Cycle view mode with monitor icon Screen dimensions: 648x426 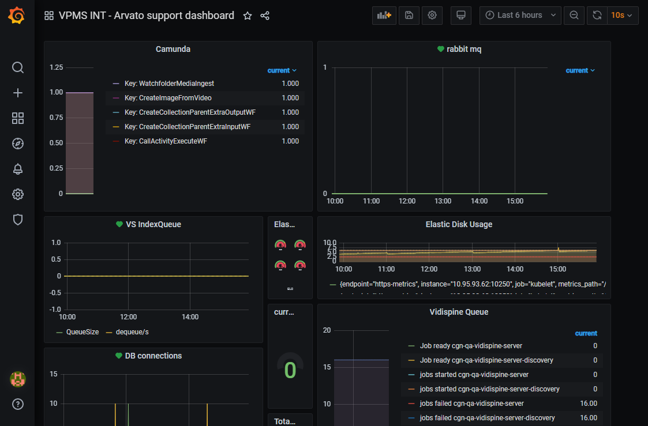tap(461, 15)
